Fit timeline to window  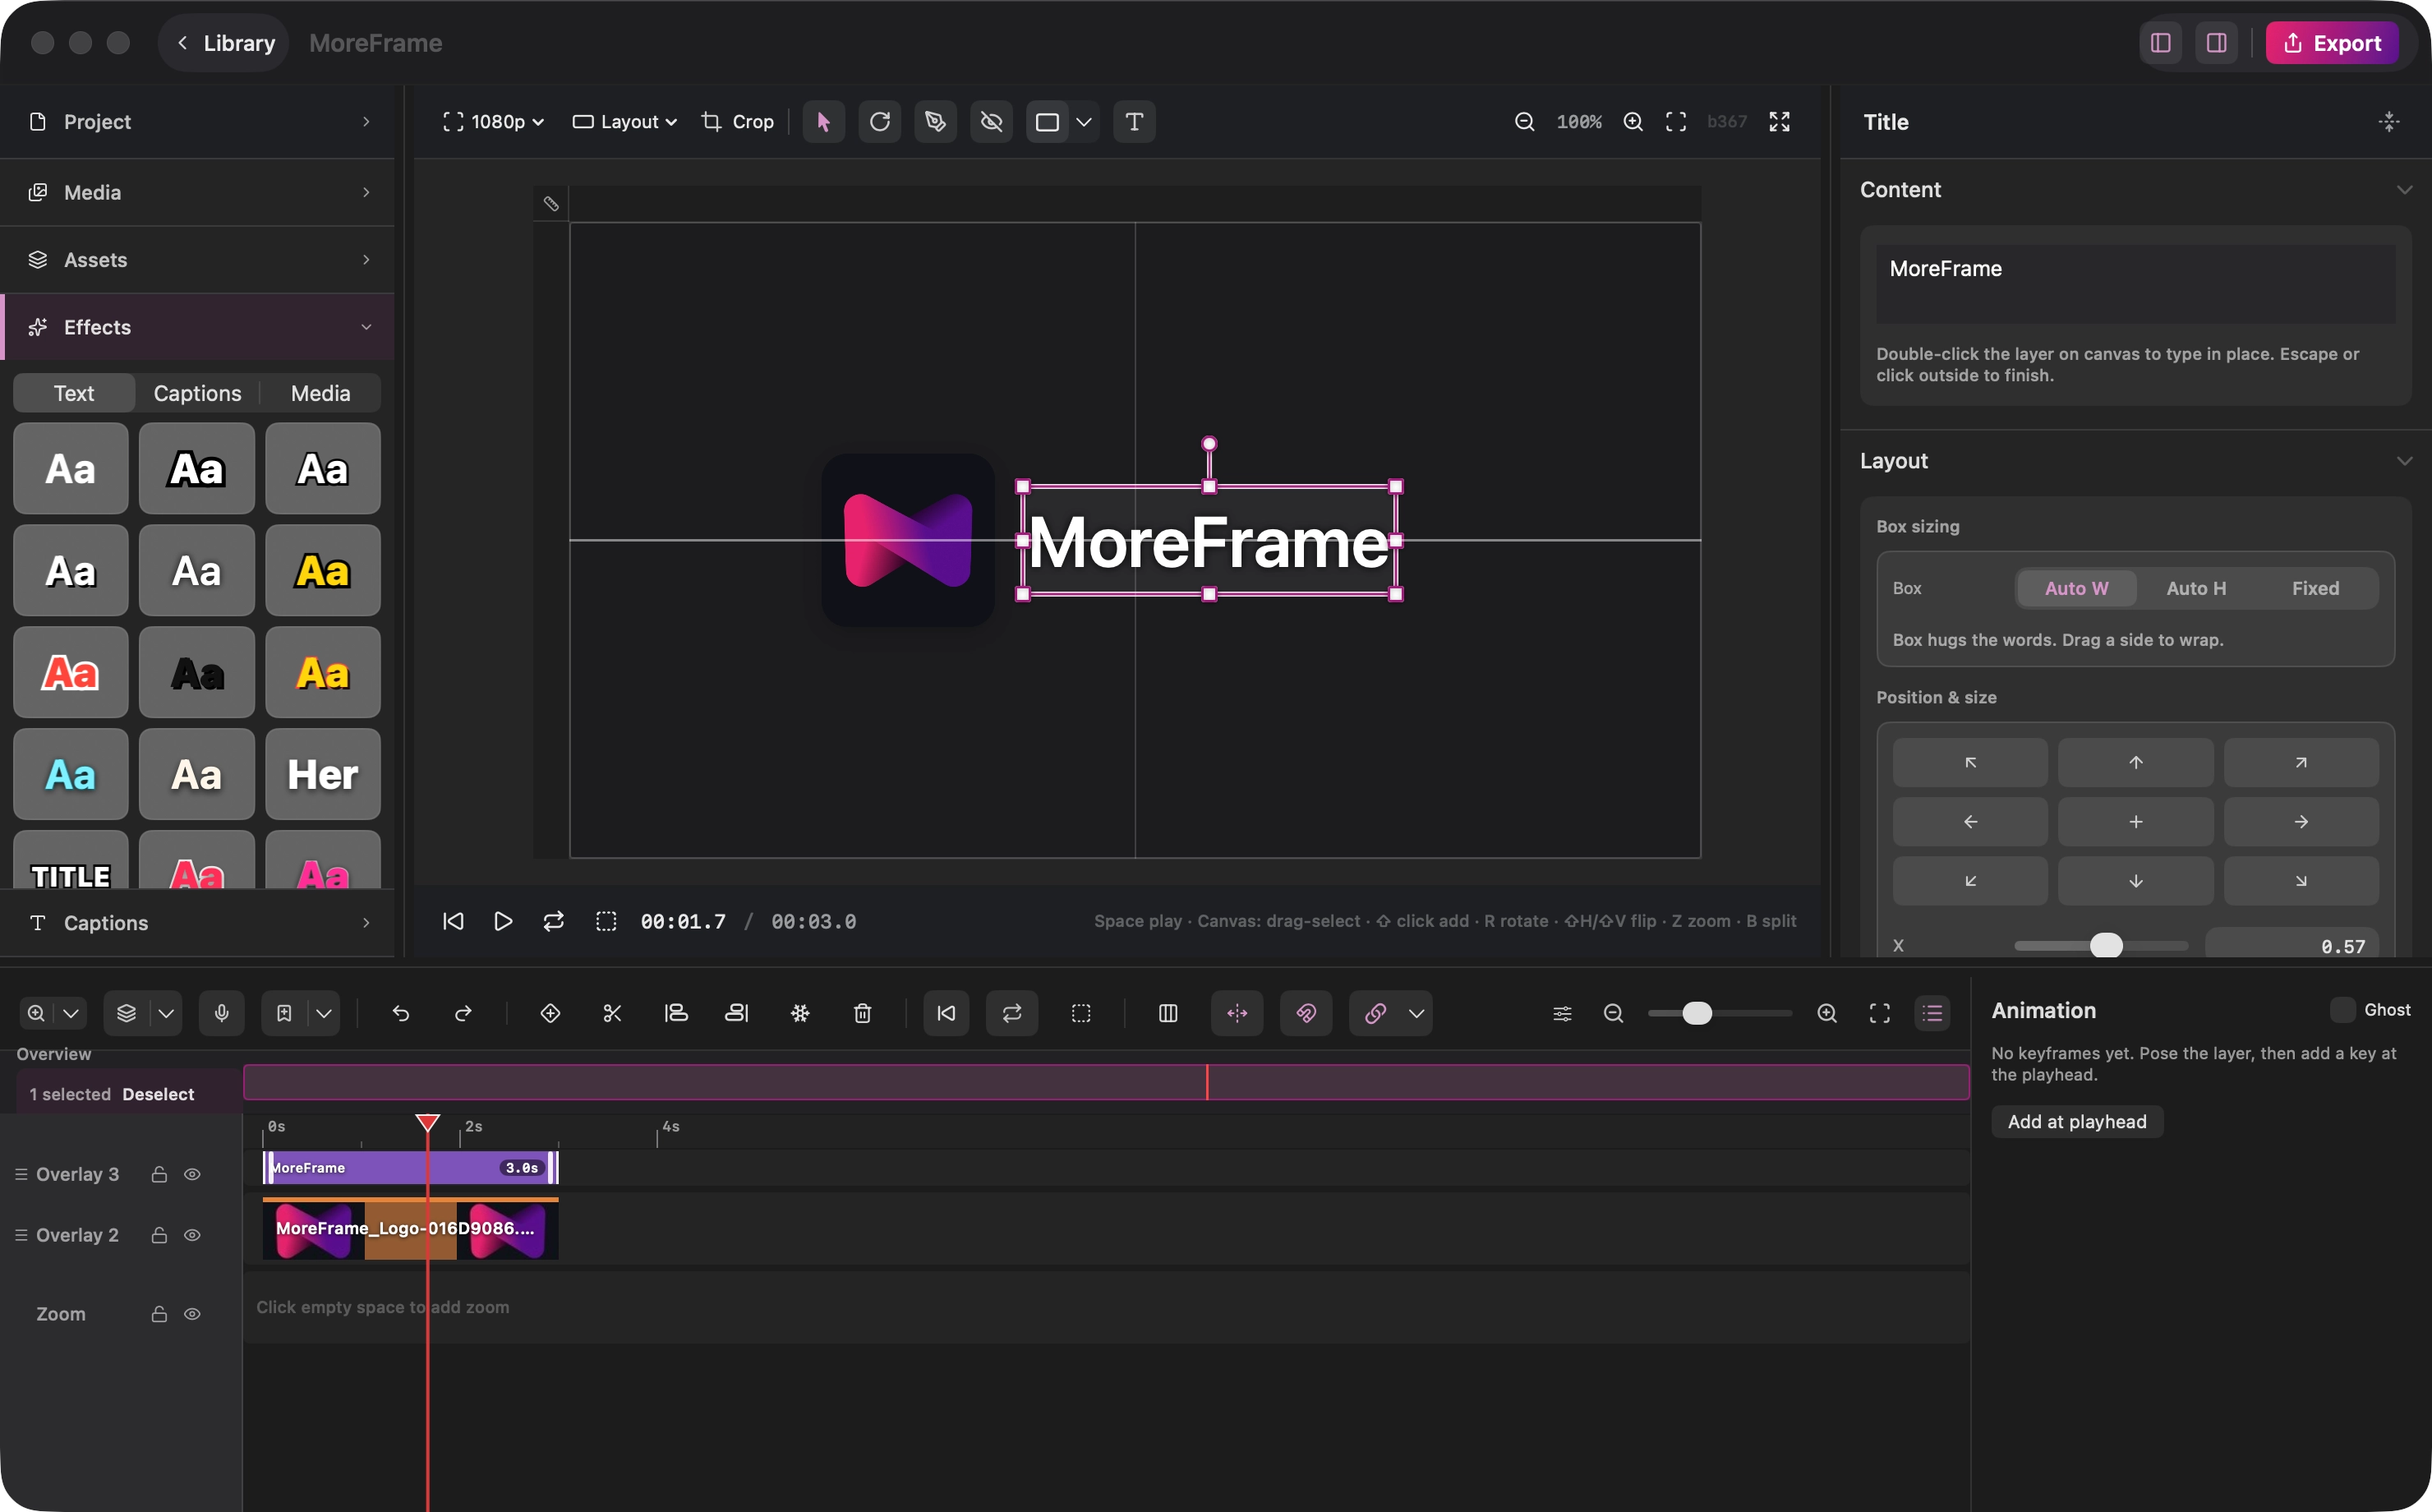tap(1880, 1013)
